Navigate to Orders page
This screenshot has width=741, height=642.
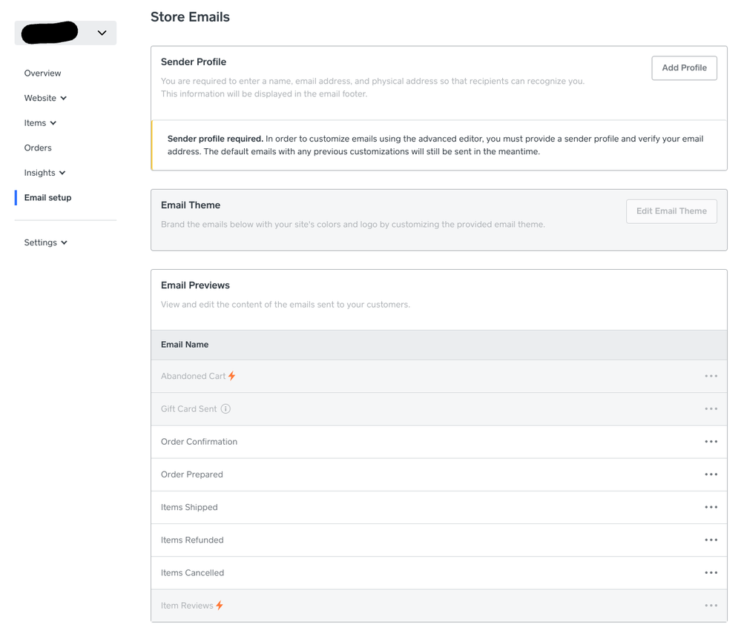click(x=38, y=148)
